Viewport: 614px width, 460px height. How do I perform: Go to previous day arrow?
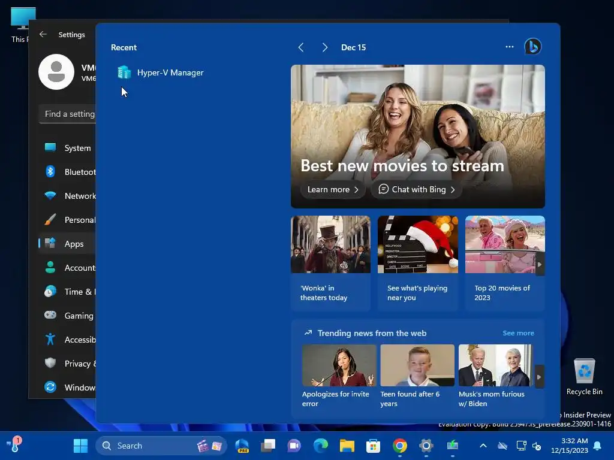[301, 47]
